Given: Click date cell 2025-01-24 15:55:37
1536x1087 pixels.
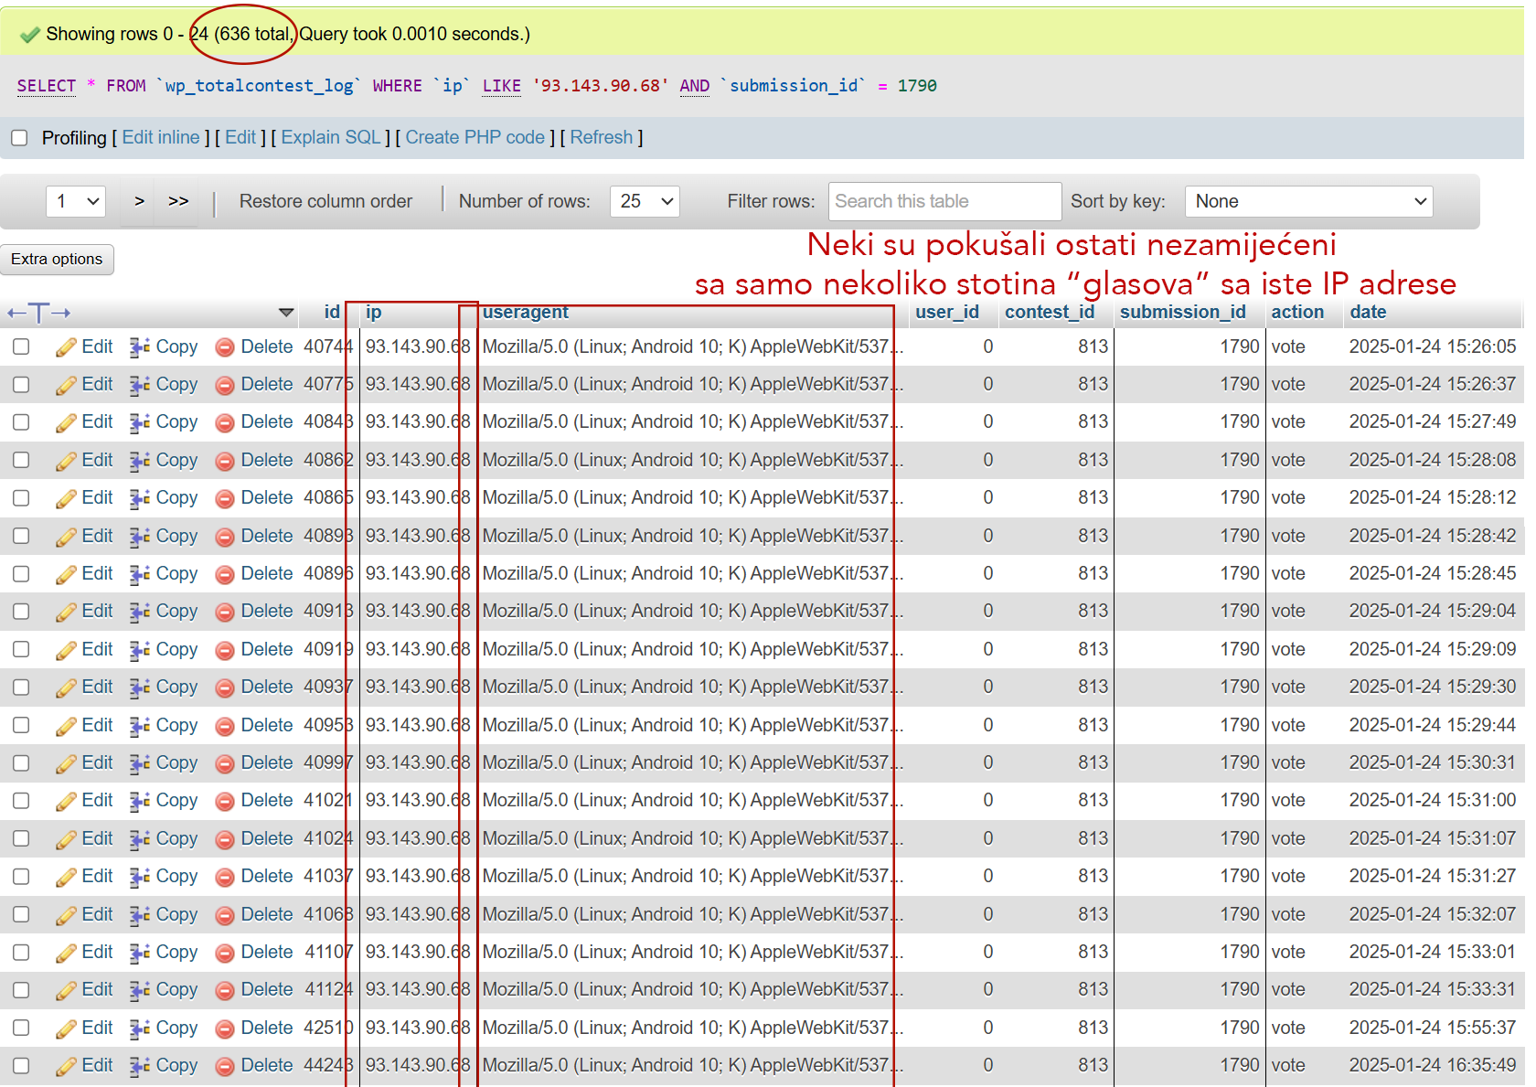Looking at the screenshot, I should (x=1433, y=1028).
